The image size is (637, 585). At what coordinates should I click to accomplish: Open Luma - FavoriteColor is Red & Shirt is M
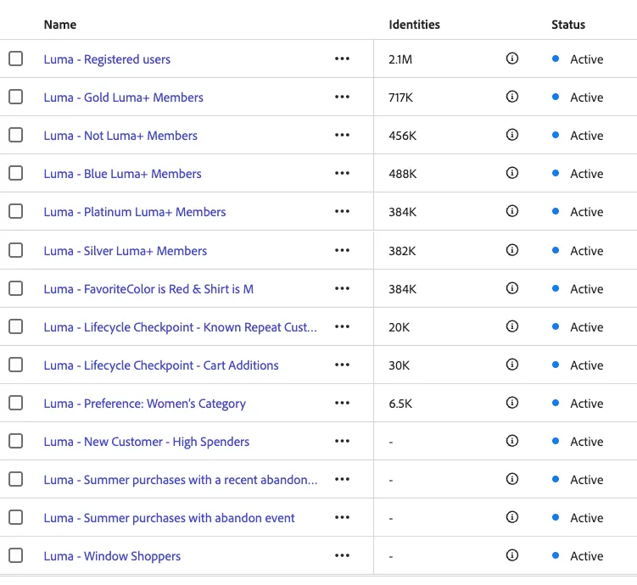click(148, 289)
